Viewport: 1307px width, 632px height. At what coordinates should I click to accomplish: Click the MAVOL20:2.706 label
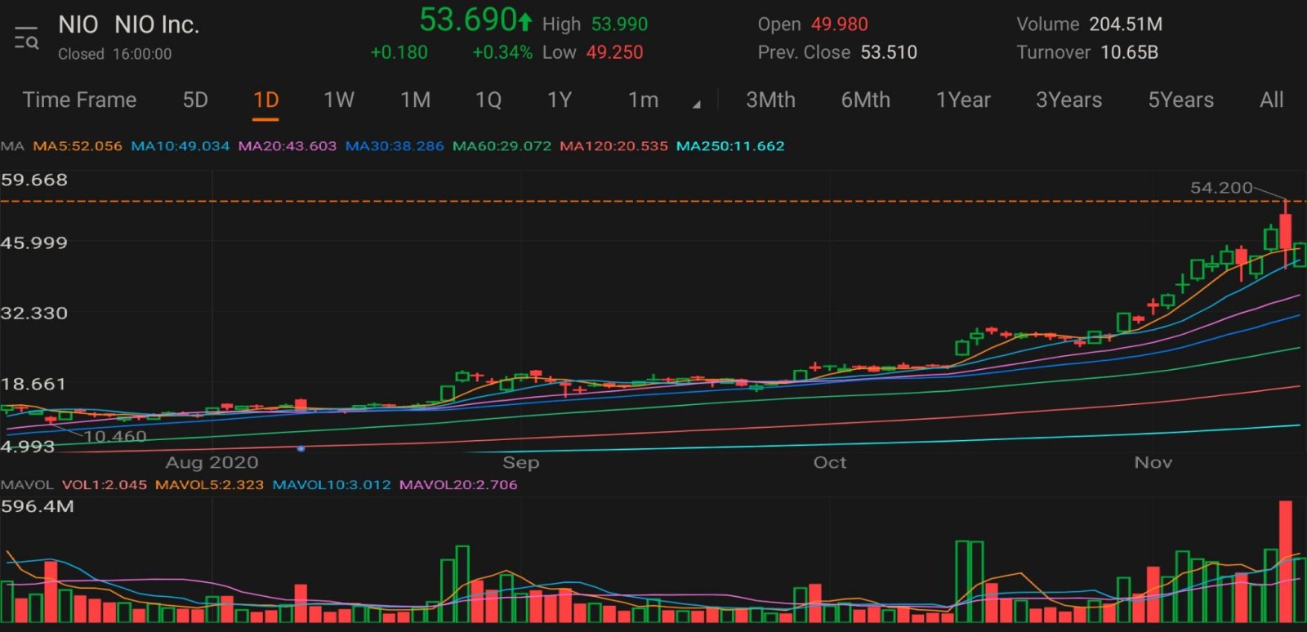[x=458, y=485]
